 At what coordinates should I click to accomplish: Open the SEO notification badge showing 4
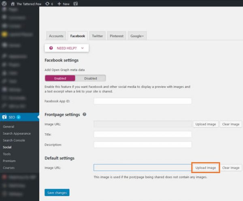pos(19,117)
